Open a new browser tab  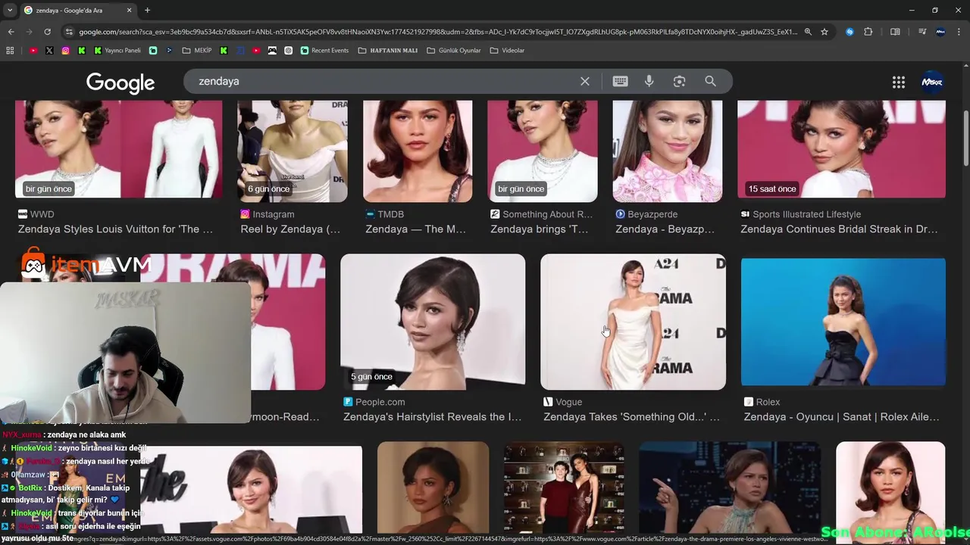147,10
